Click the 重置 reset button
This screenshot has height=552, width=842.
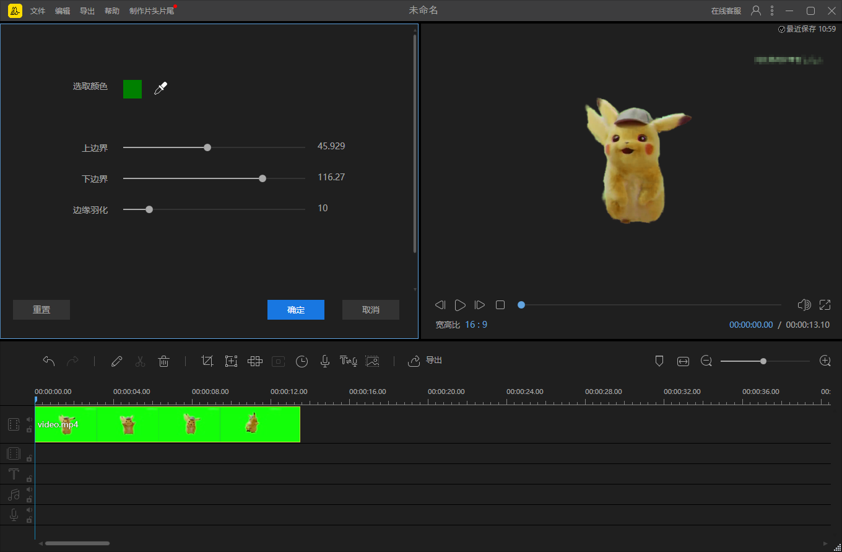tap(41, 310)
